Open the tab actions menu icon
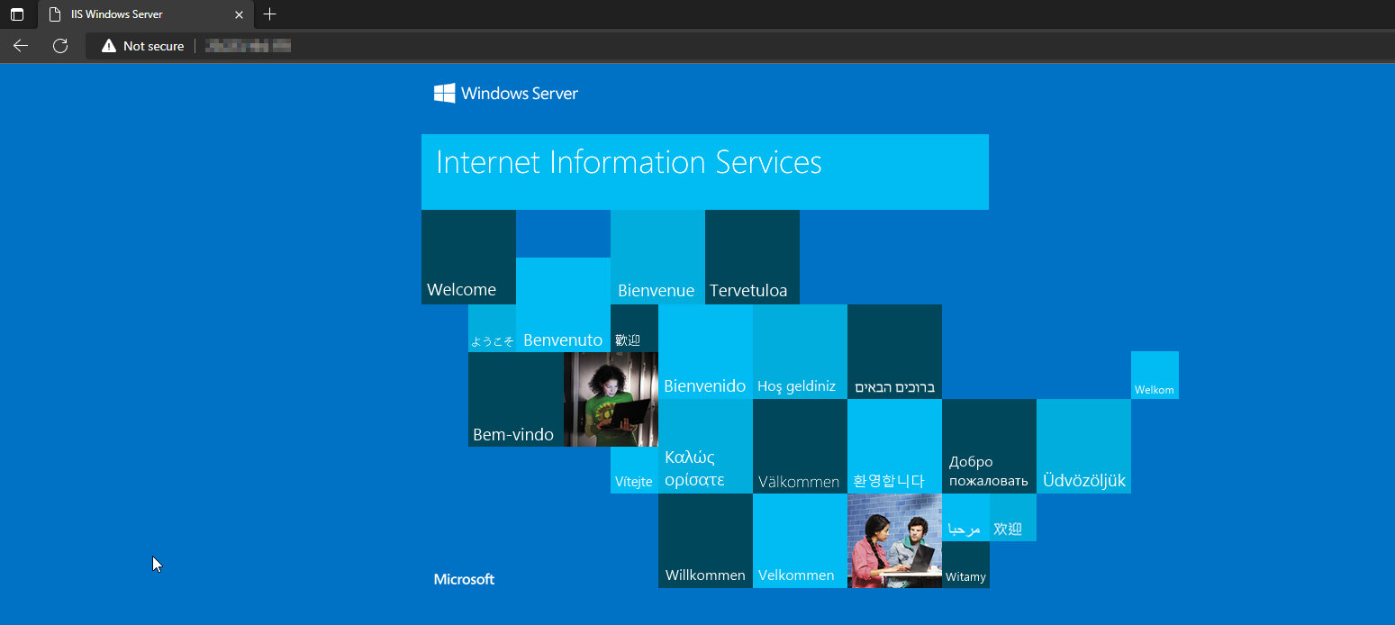Viewport: 1395px width, 625px height. click(x=17, y=14)
